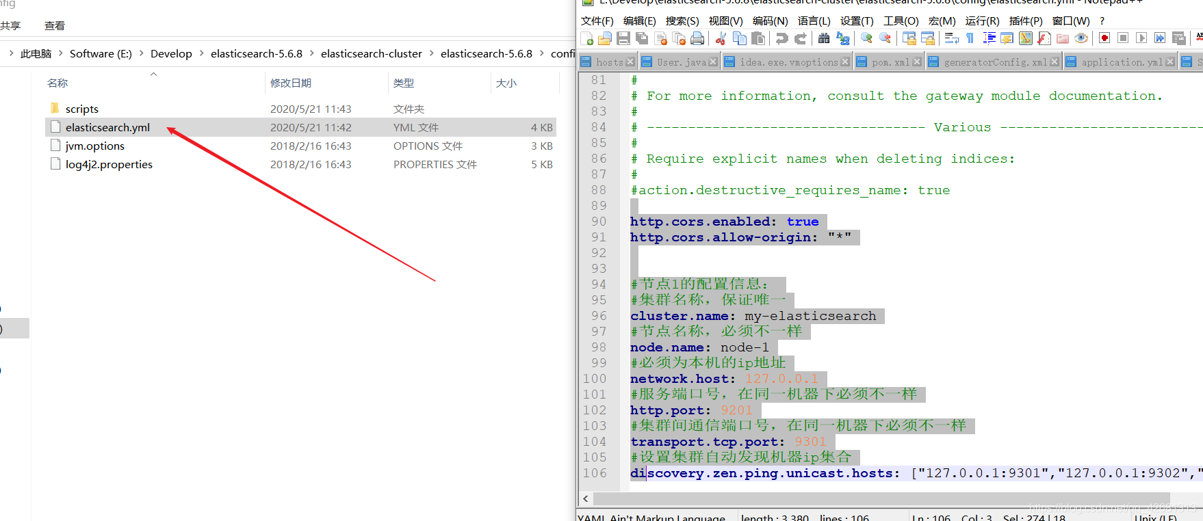Create a new document in Notepad++
The height and width of the screenshot is (521, 1203).
(x=586, y=38)
